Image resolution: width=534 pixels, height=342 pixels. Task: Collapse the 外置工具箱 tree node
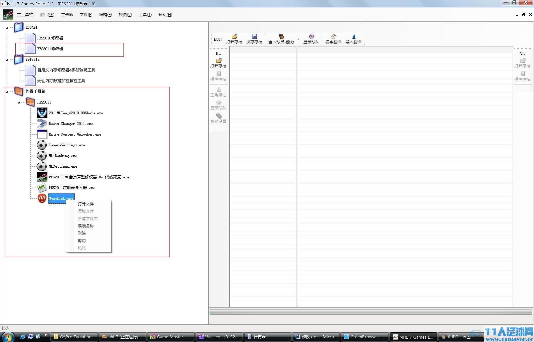[7, 92]
